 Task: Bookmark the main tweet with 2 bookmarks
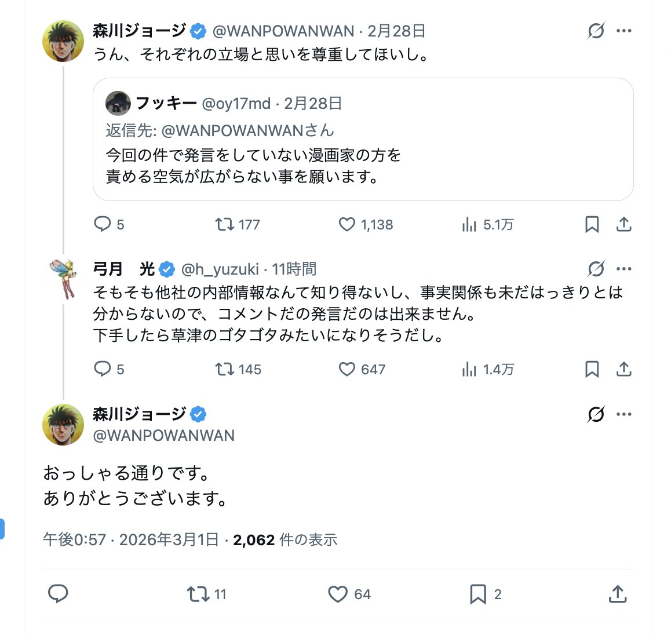[x=478, y=594]
